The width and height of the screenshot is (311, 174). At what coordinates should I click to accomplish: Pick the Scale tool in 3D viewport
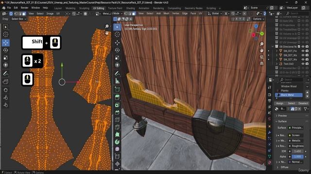[117, 58]
